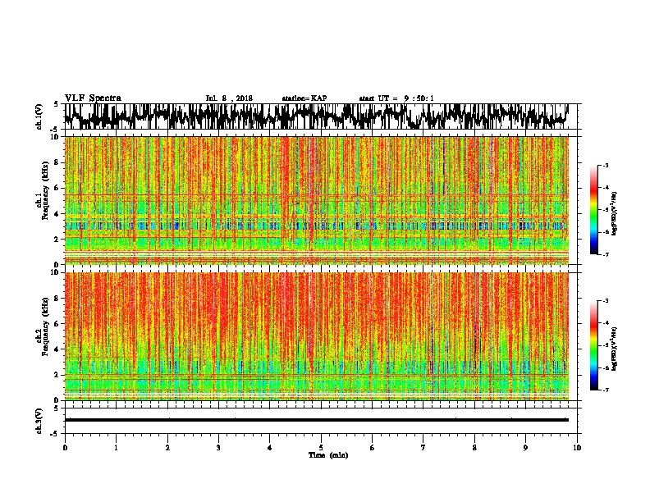Click the time axis tick label '7'
The height and width of the screenshot is (502, 650).
coord(423,448)
